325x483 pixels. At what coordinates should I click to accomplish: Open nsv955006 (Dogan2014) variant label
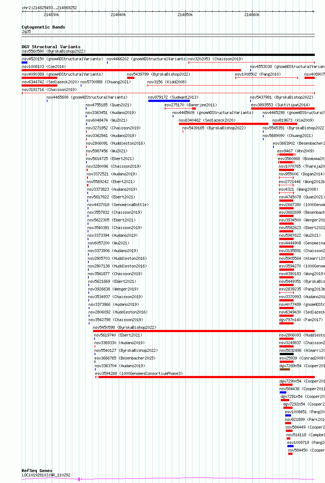tap(302, 174)
